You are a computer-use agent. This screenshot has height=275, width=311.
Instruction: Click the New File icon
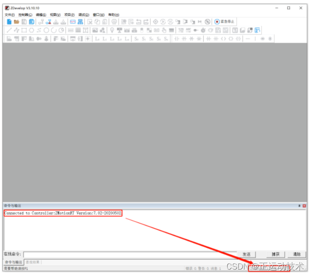[9, 22]
